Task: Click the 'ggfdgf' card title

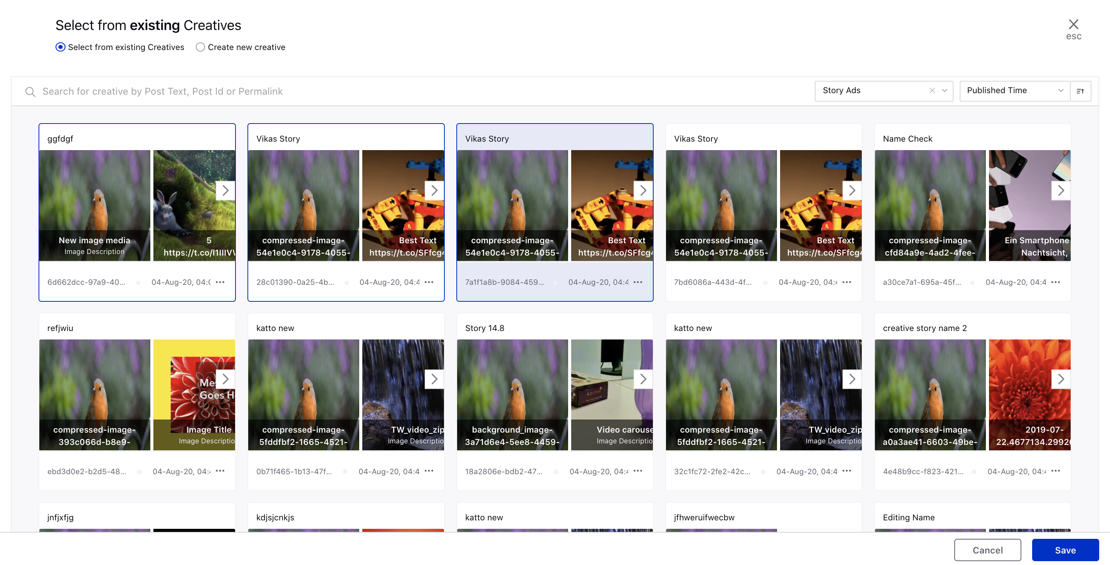Action: click(61, 139)
